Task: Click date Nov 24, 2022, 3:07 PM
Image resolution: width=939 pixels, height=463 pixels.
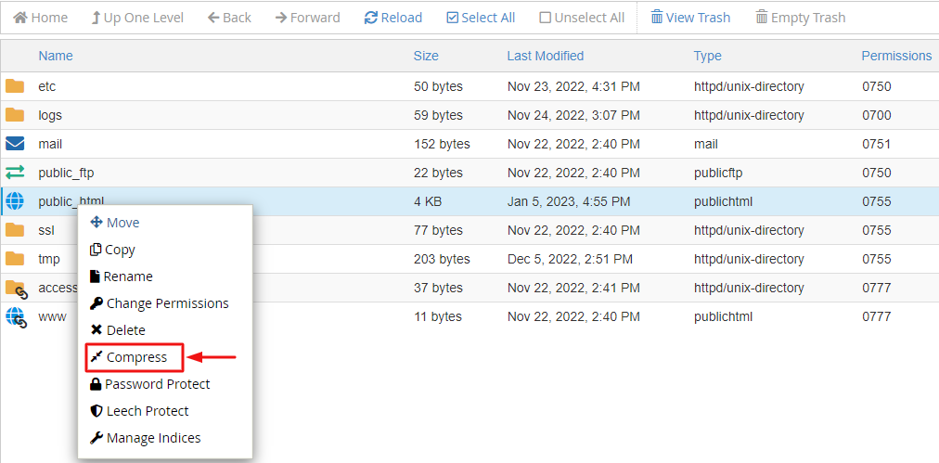Action: [x=573, y=115]
